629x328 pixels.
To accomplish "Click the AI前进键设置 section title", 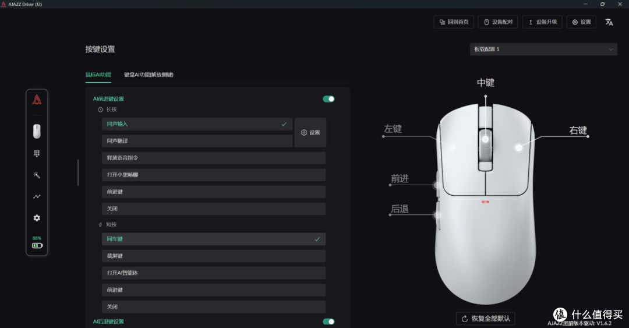I will tap(108, 99).
